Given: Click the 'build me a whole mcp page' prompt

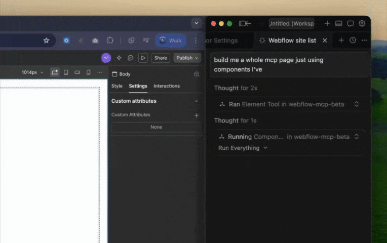Looking at the screenshot, I should (290, 65).
